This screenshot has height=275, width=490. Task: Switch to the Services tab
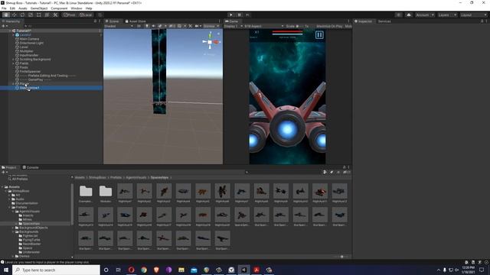pyautogui.click(x=384, y=21)
